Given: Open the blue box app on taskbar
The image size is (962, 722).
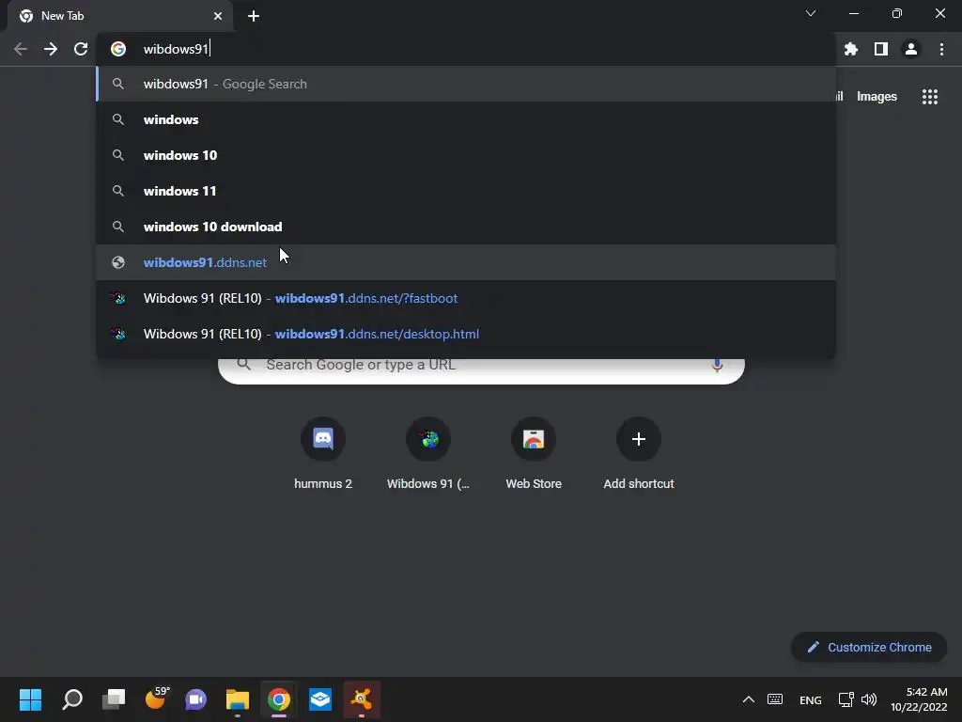Looking at the screenshot, I should click(320, 699).
